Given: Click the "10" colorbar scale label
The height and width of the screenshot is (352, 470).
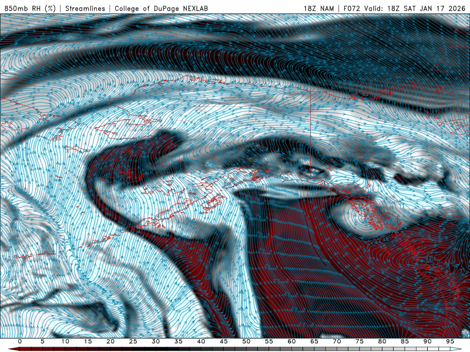Looking at the screenshot, I should click(x=65, y=341).
